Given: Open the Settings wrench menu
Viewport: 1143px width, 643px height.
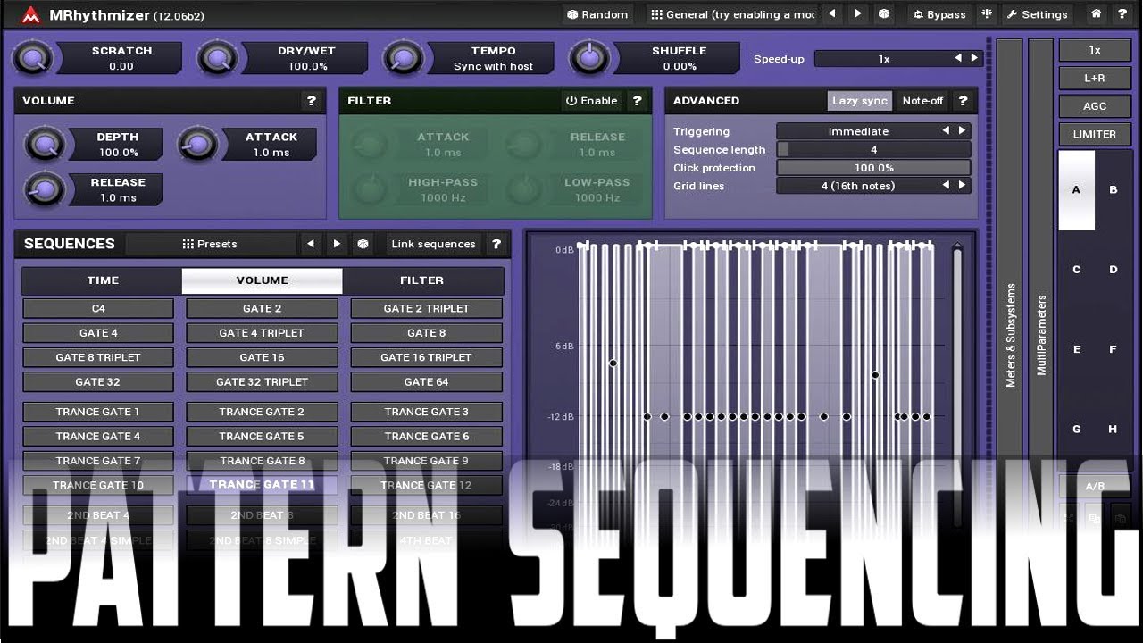Looking at the screenshot, I should (x=1037, y=14).
